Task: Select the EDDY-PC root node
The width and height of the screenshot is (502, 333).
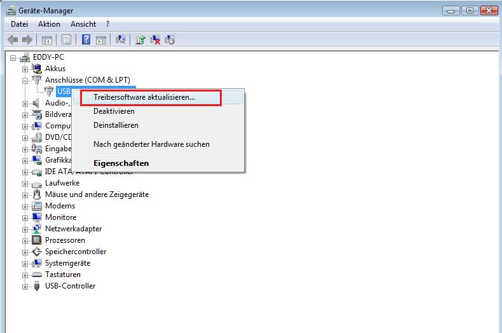Action: [48, 57]
